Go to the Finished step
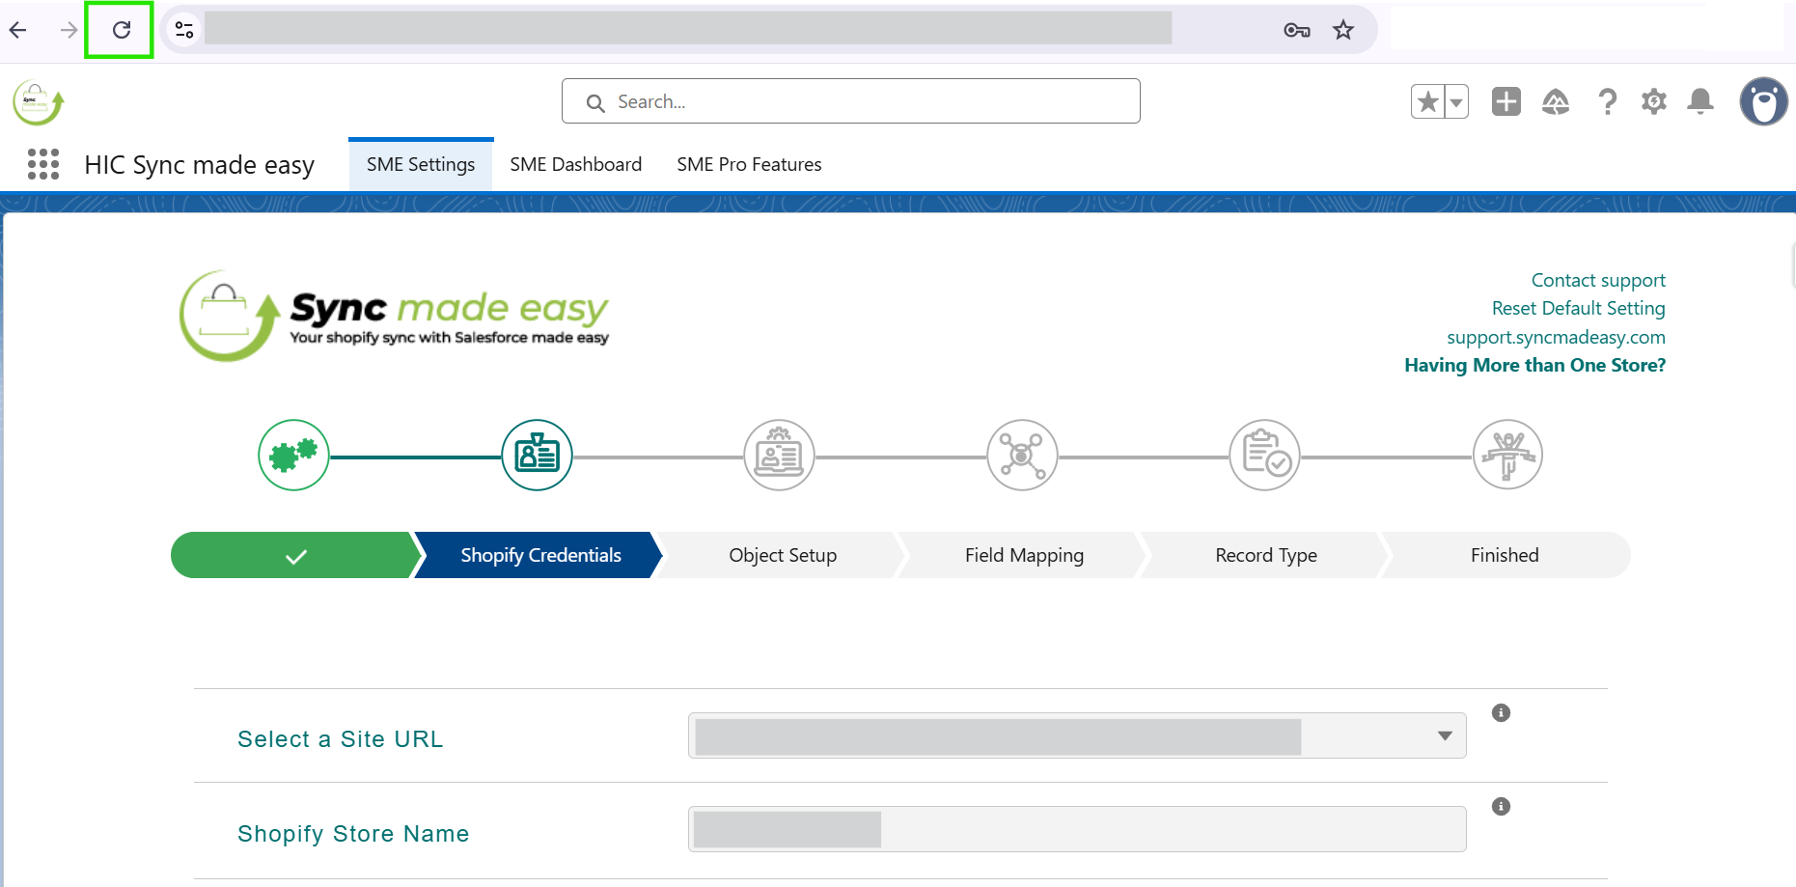The width and height of the screenshot is (1796, 887). click(1505, 555)
